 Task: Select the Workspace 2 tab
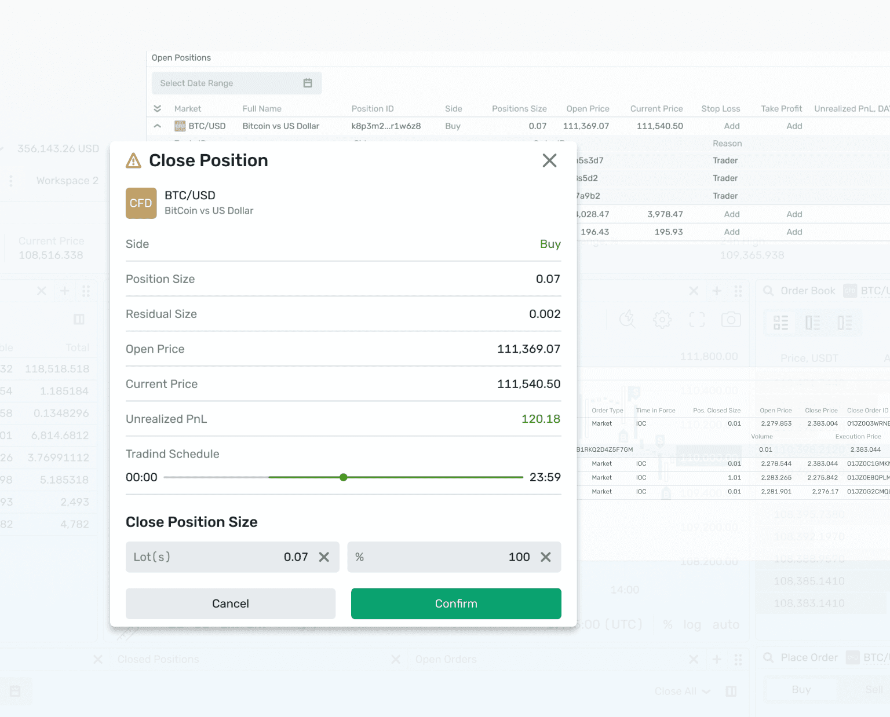(67, 181)
